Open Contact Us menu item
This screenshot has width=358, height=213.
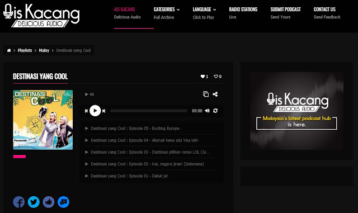[x=324, y=10]
